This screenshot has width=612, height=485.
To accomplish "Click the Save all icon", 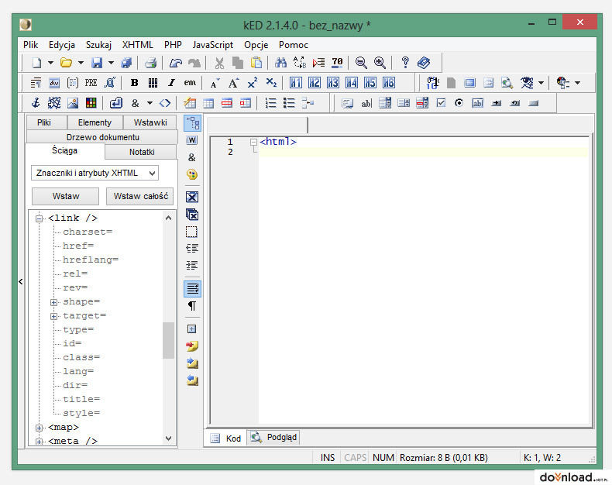I will tap(126, 63).
